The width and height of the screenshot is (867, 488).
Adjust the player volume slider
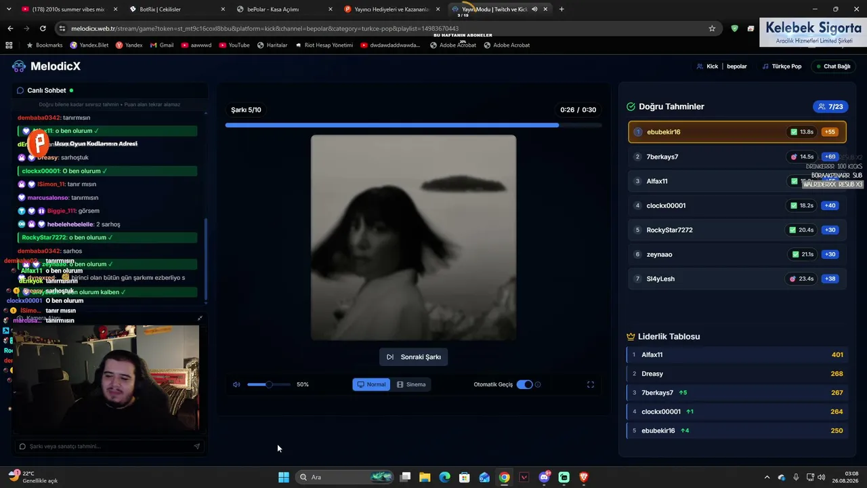point(269,384)
